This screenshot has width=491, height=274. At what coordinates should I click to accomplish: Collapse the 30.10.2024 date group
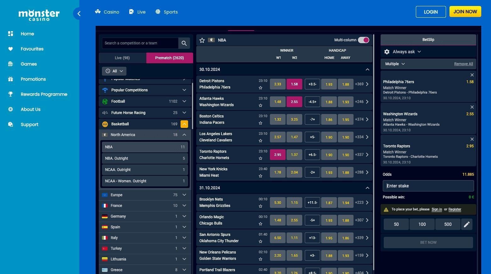367,70
